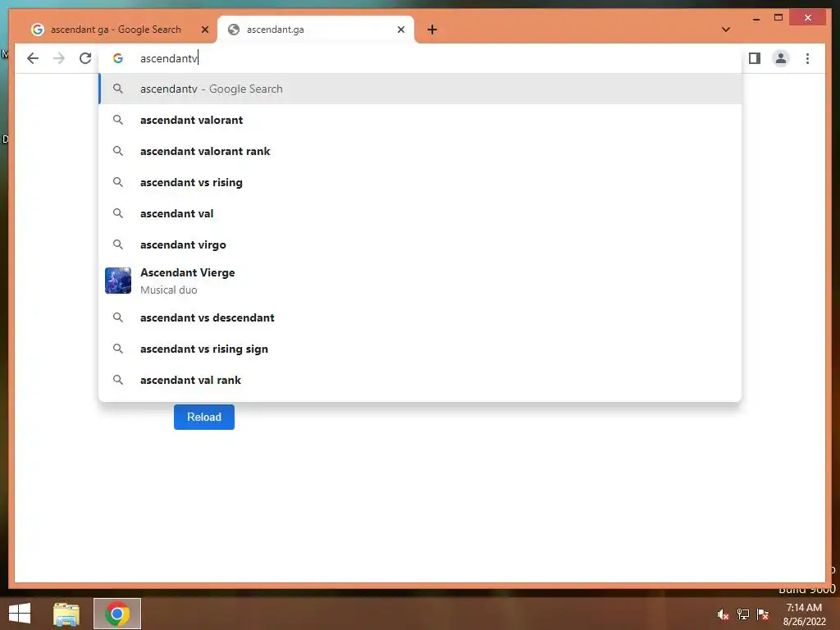
Task: Select the 'ascendant.ga' tab
Action: [x=316, y=30]
